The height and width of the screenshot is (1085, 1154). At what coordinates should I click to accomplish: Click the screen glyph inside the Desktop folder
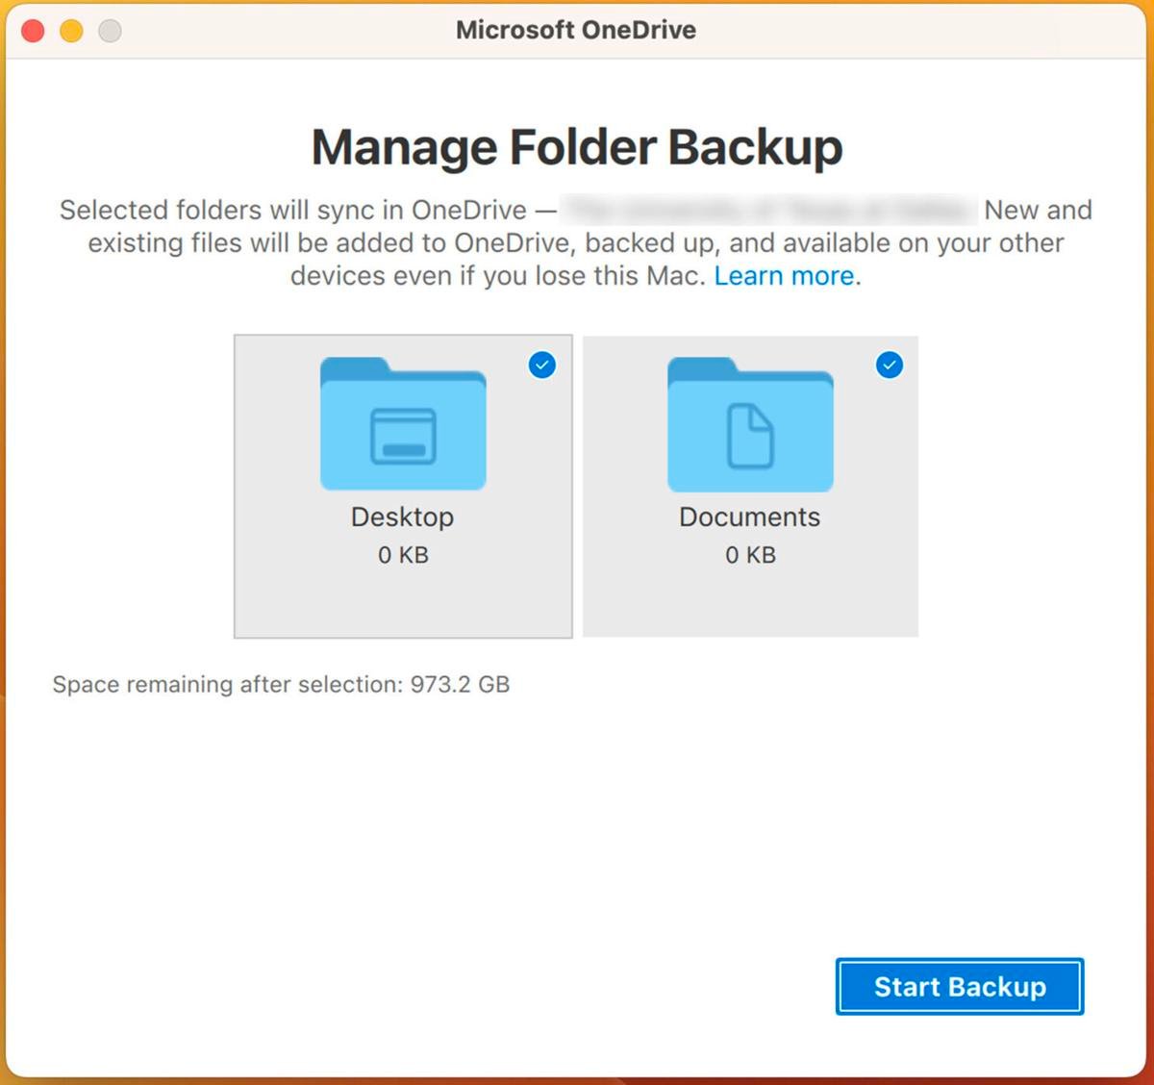point(402,438)
